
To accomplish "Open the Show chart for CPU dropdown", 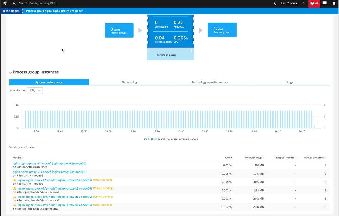I will (x=35, y=91).
